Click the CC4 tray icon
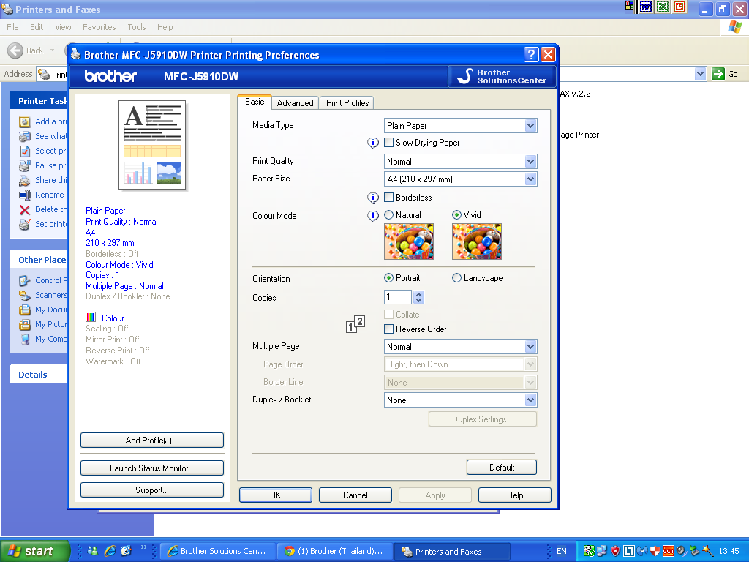The height and width of the screenshot is (562, 749). pos(669,552)
